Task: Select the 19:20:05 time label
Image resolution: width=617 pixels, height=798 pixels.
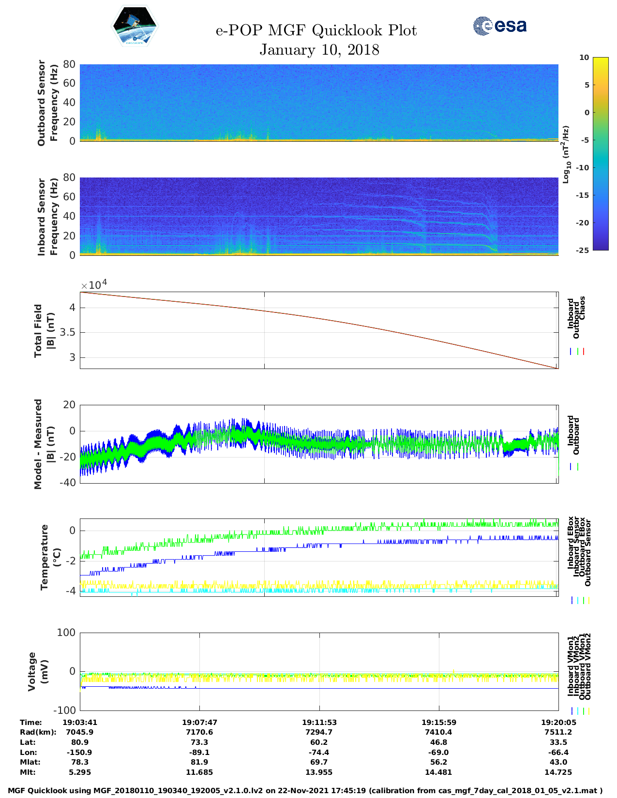Action: coord(558,722)
